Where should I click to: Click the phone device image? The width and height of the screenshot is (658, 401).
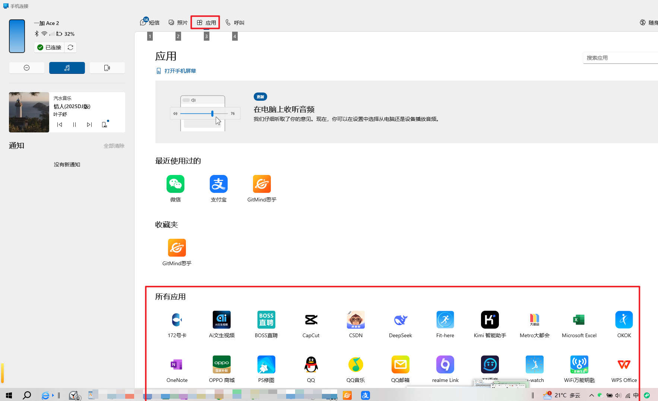click(17, 36)
